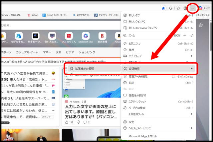Image resolution: width=213 pixels, height=142 pixels.
Task: Switch to the ショッピング tab
Action: coord(87,52)
